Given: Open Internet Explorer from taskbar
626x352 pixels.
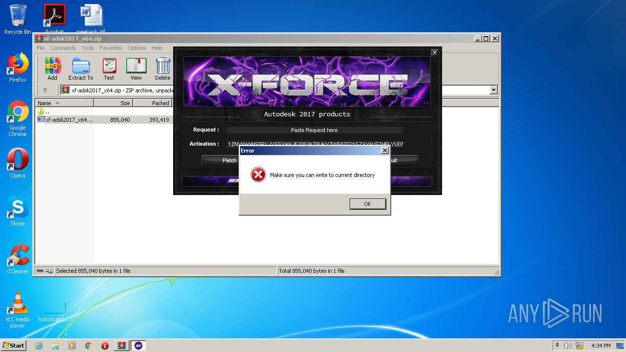Looking at the screenshot, I should tap(39, 346).
